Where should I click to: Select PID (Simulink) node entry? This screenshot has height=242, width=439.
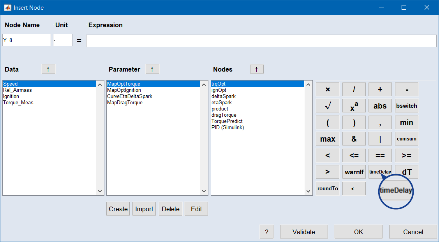[x=227, y=127]
